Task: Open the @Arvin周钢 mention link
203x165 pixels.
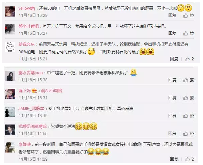Action: coord(52,91)
